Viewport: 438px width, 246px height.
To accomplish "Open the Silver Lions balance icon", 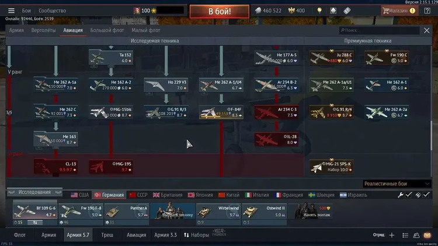I will 258,10.
